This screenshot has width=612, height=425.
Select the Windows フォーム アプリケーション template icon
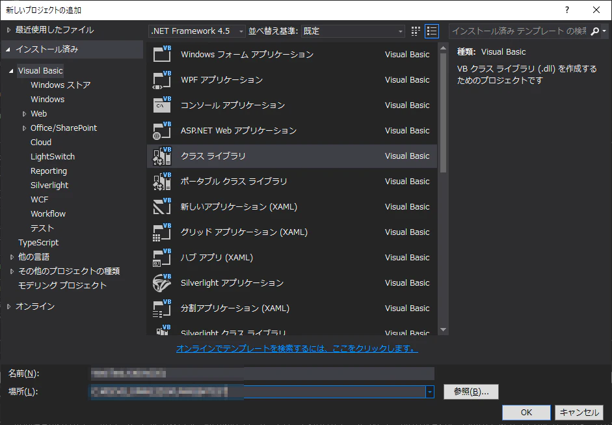162,54
